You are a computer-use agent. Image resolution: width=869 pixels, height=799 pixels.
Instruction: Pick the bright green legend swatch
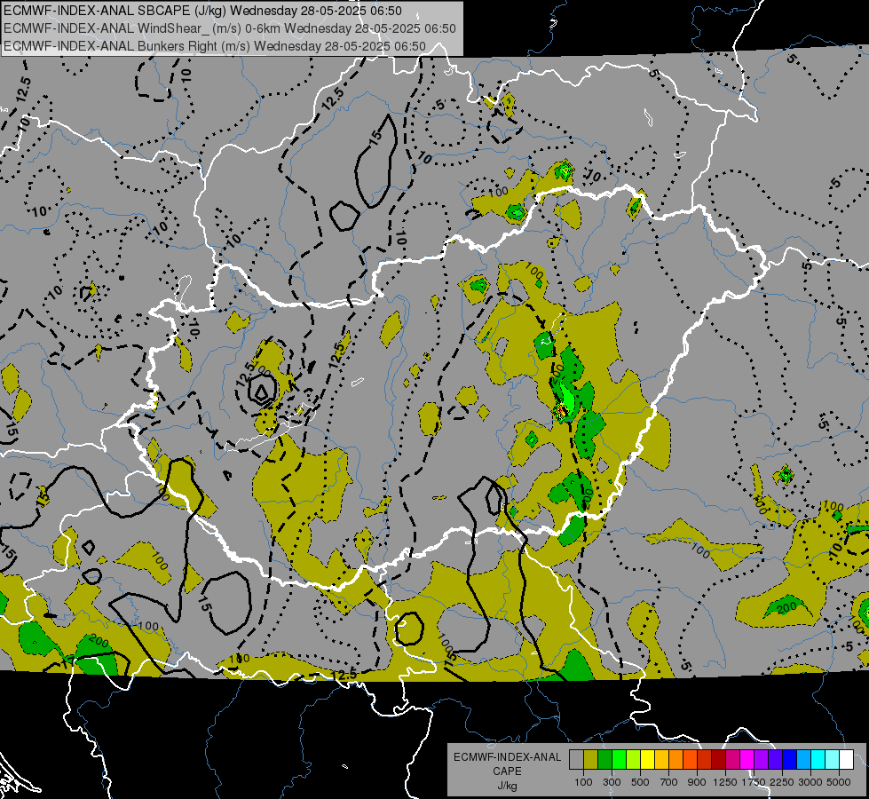619,759
